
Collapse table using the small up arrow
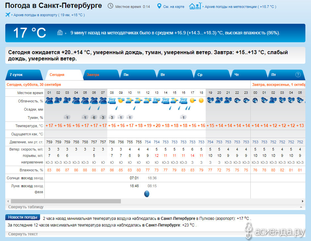(301, 207)
